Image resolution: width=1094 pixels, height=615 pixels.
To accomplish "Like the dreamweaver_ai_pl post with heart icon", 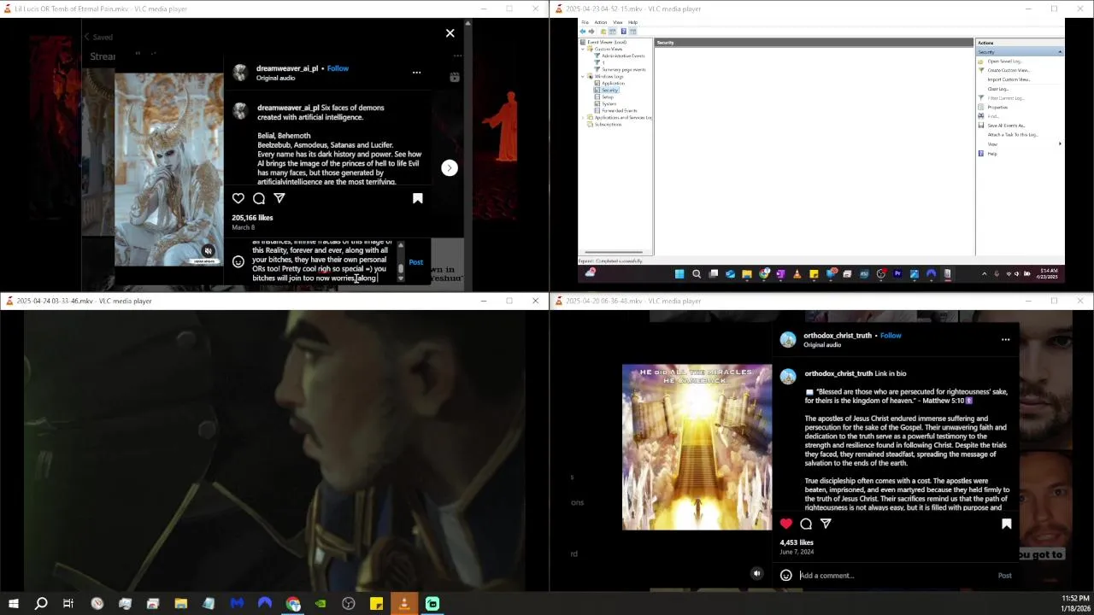I will click(x=238, y=198).
